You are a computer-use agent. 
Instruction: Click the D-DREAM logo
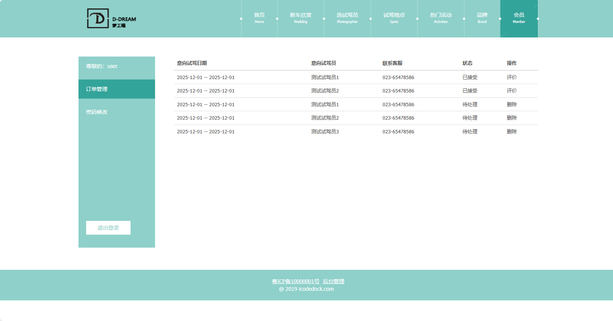(111, 18)
